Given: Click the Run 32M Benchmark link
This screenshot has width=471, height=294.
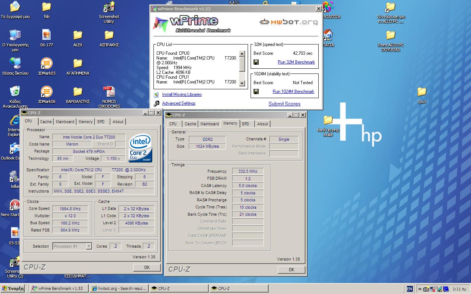Looking at the screenshot, I should click(296, 62).
